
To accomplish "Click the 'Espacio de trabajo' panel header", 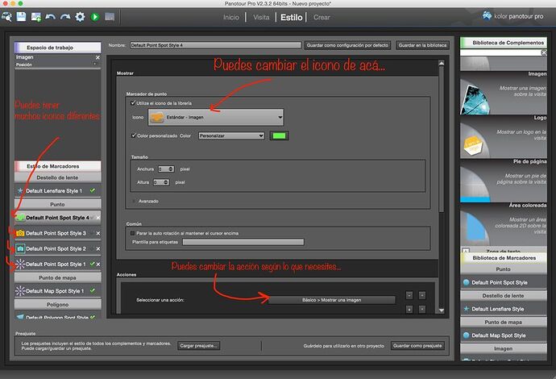I will [57, 48].
